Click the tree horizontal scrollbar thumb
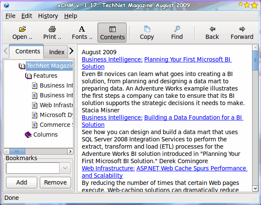The image size is (261, 205). [x=17, y=151]
